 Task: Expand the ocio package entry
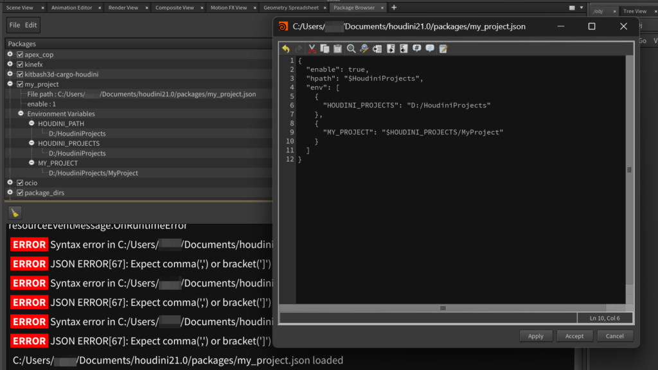[x=10, y=183]
